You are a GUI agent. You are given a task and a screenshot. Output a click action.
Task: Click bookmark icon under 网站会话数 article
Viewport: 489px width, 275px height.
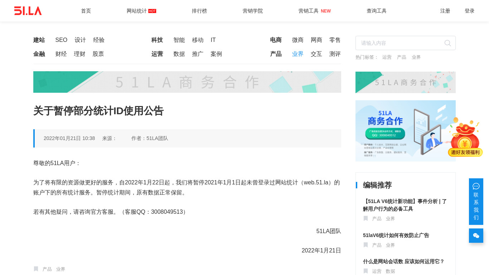click(x=365, y=271)
